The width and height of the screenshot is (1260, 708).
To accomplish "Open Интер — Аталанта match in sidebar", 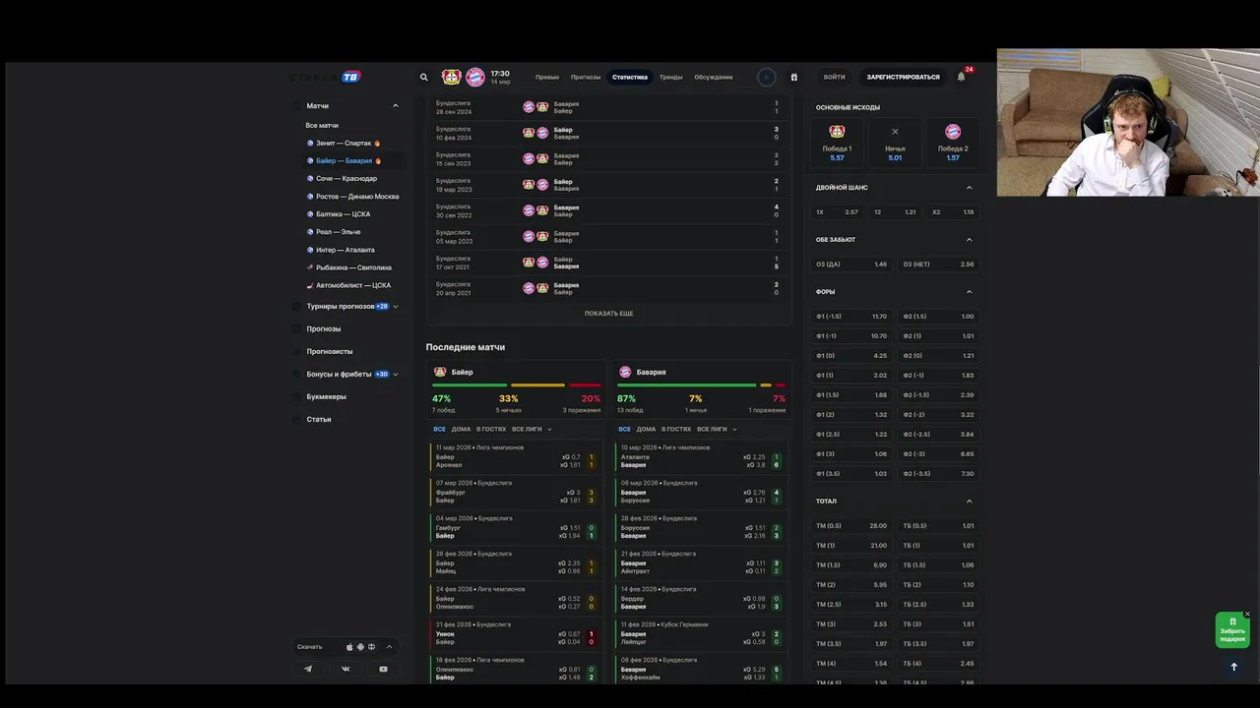I will click(345, 249).
